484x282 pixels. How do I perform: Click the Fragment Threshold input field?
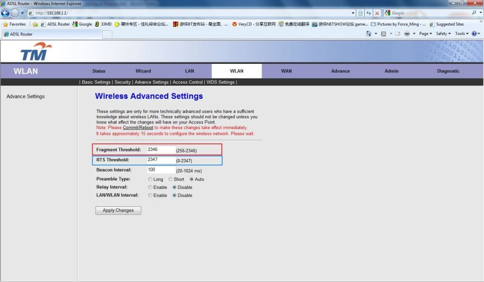(161, 150)
